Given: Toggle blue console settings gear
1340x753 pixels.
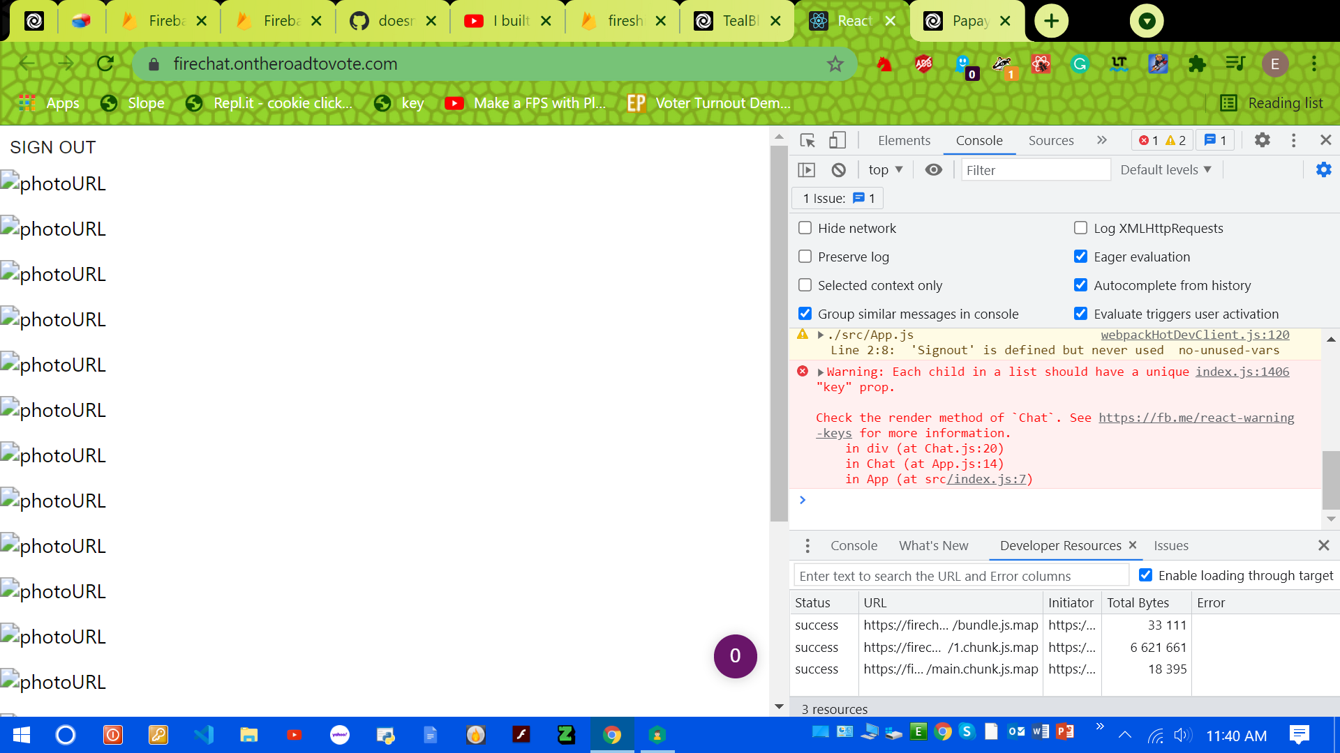Looking at the screenshot, I should coord(1323,169).
